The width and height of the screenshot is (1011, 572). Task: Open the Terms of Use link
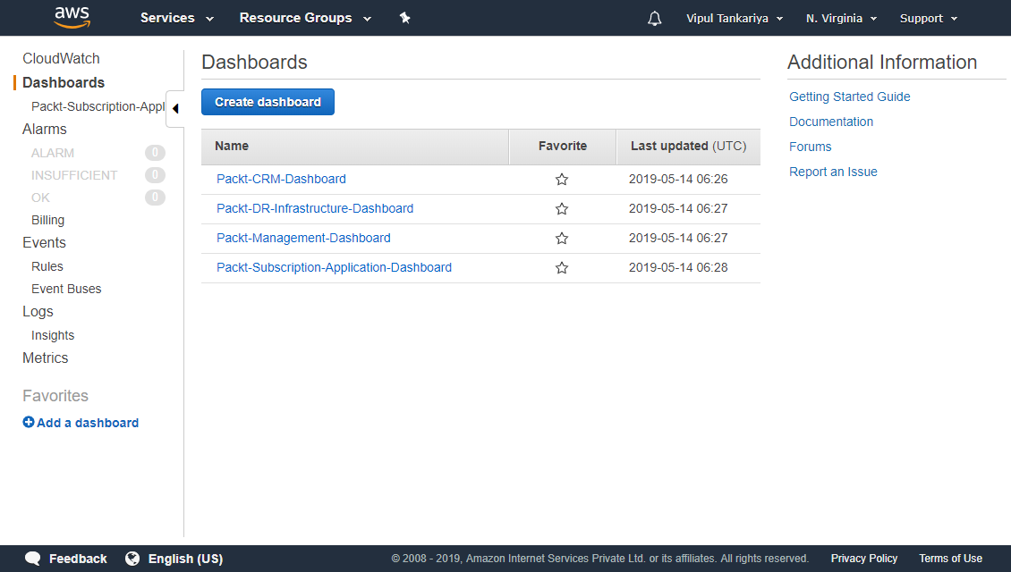coord(950,559)
